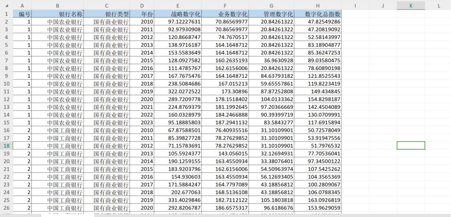Select column I header

click(x=355, y=5)
